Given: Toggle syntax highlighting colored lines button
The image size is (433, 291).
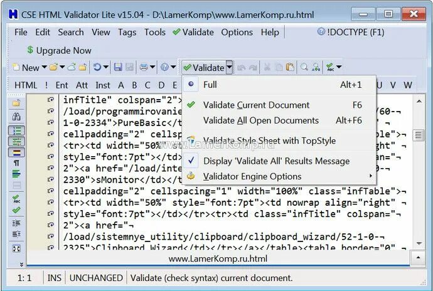Looking at the screenshot, I should (x=16, y=174).
